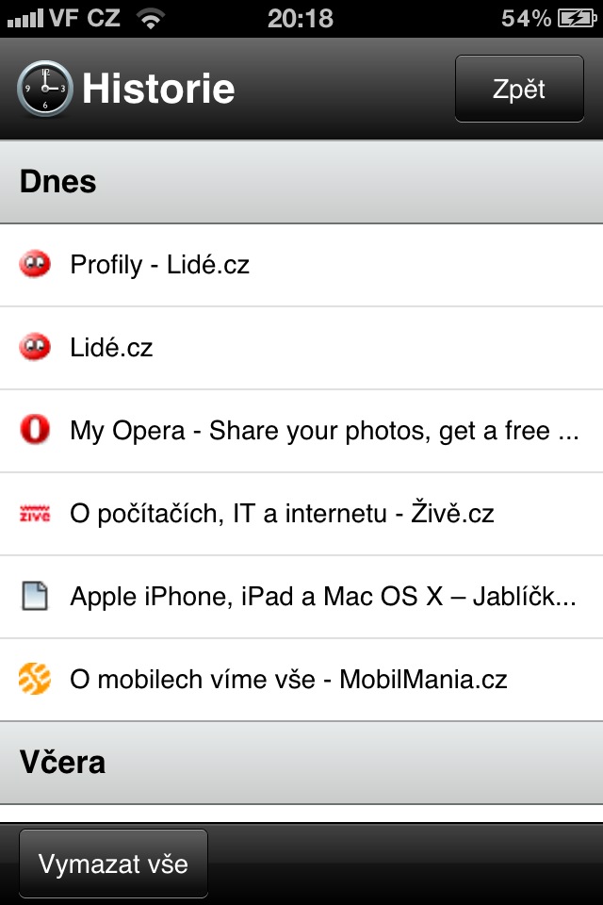603x905 pixels.
Task: Tap the Vymazat vše button
Action: (113, 863)
